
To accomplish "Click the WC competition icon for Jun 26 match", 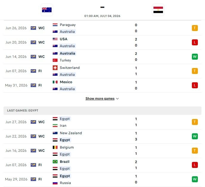I will [33, 28].
